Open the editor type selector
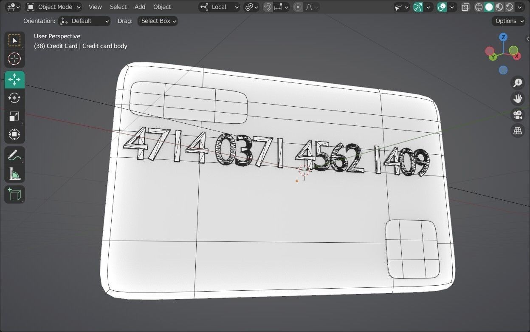 pos(14,7)
